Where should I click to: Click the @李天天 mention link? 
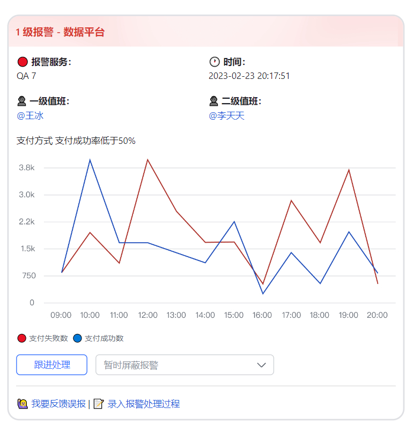[x=227, y=115]
